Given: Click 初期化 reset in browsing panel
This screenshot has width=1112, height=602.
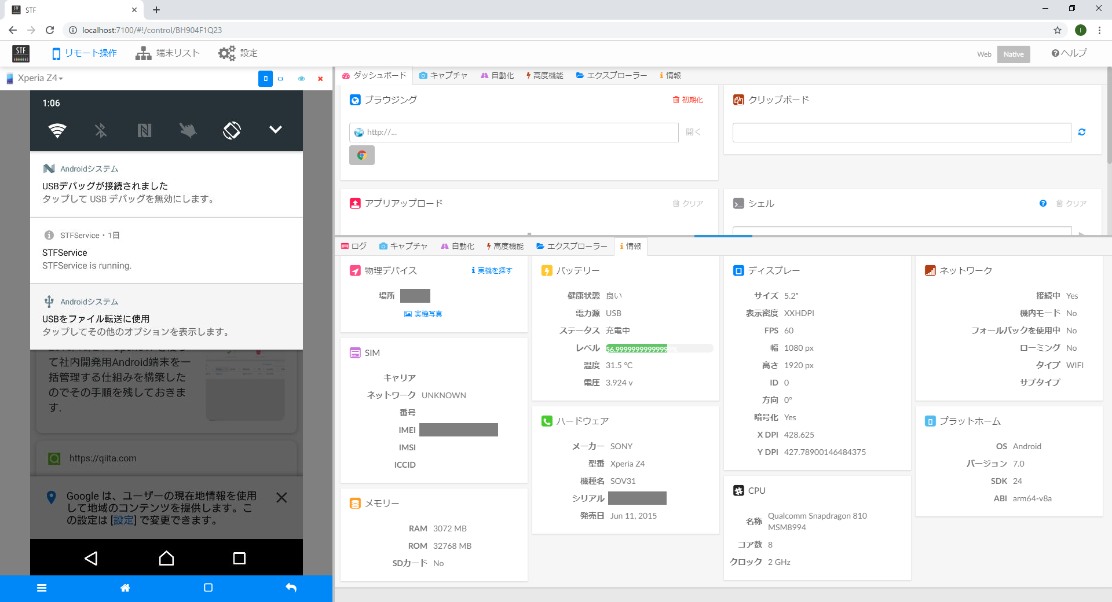Looking at the screenshot, I should click(x=687, y=100).
